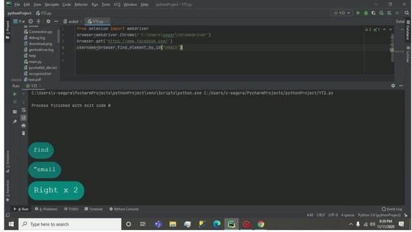Image resolution: width=412 pixels, height=232 pixels.
Task: Click the Select Opened File target icon
Action: pos(31,21)
